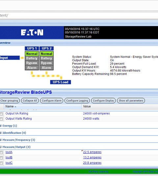158x176 pixels.
Task: Click the Value column header
Action: [x=120, y=106]
